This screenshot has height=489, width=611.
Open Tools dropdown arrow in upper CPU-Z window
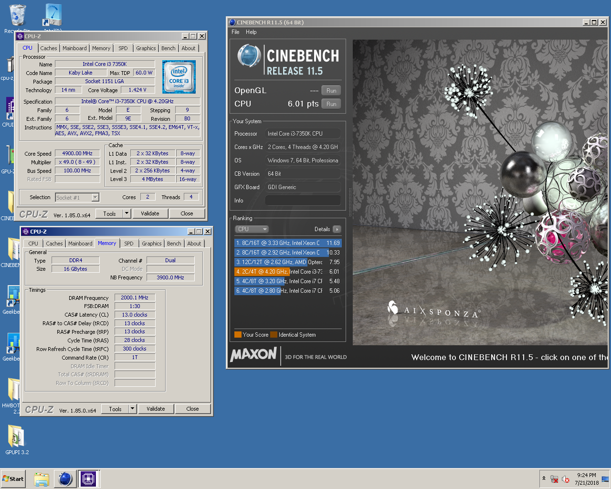[x=127, y=213]
